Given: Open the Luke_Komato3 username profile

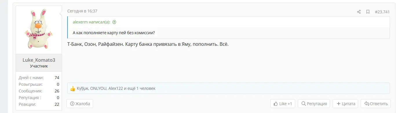Looking at the screenshot, I should (x=39, y=60).
